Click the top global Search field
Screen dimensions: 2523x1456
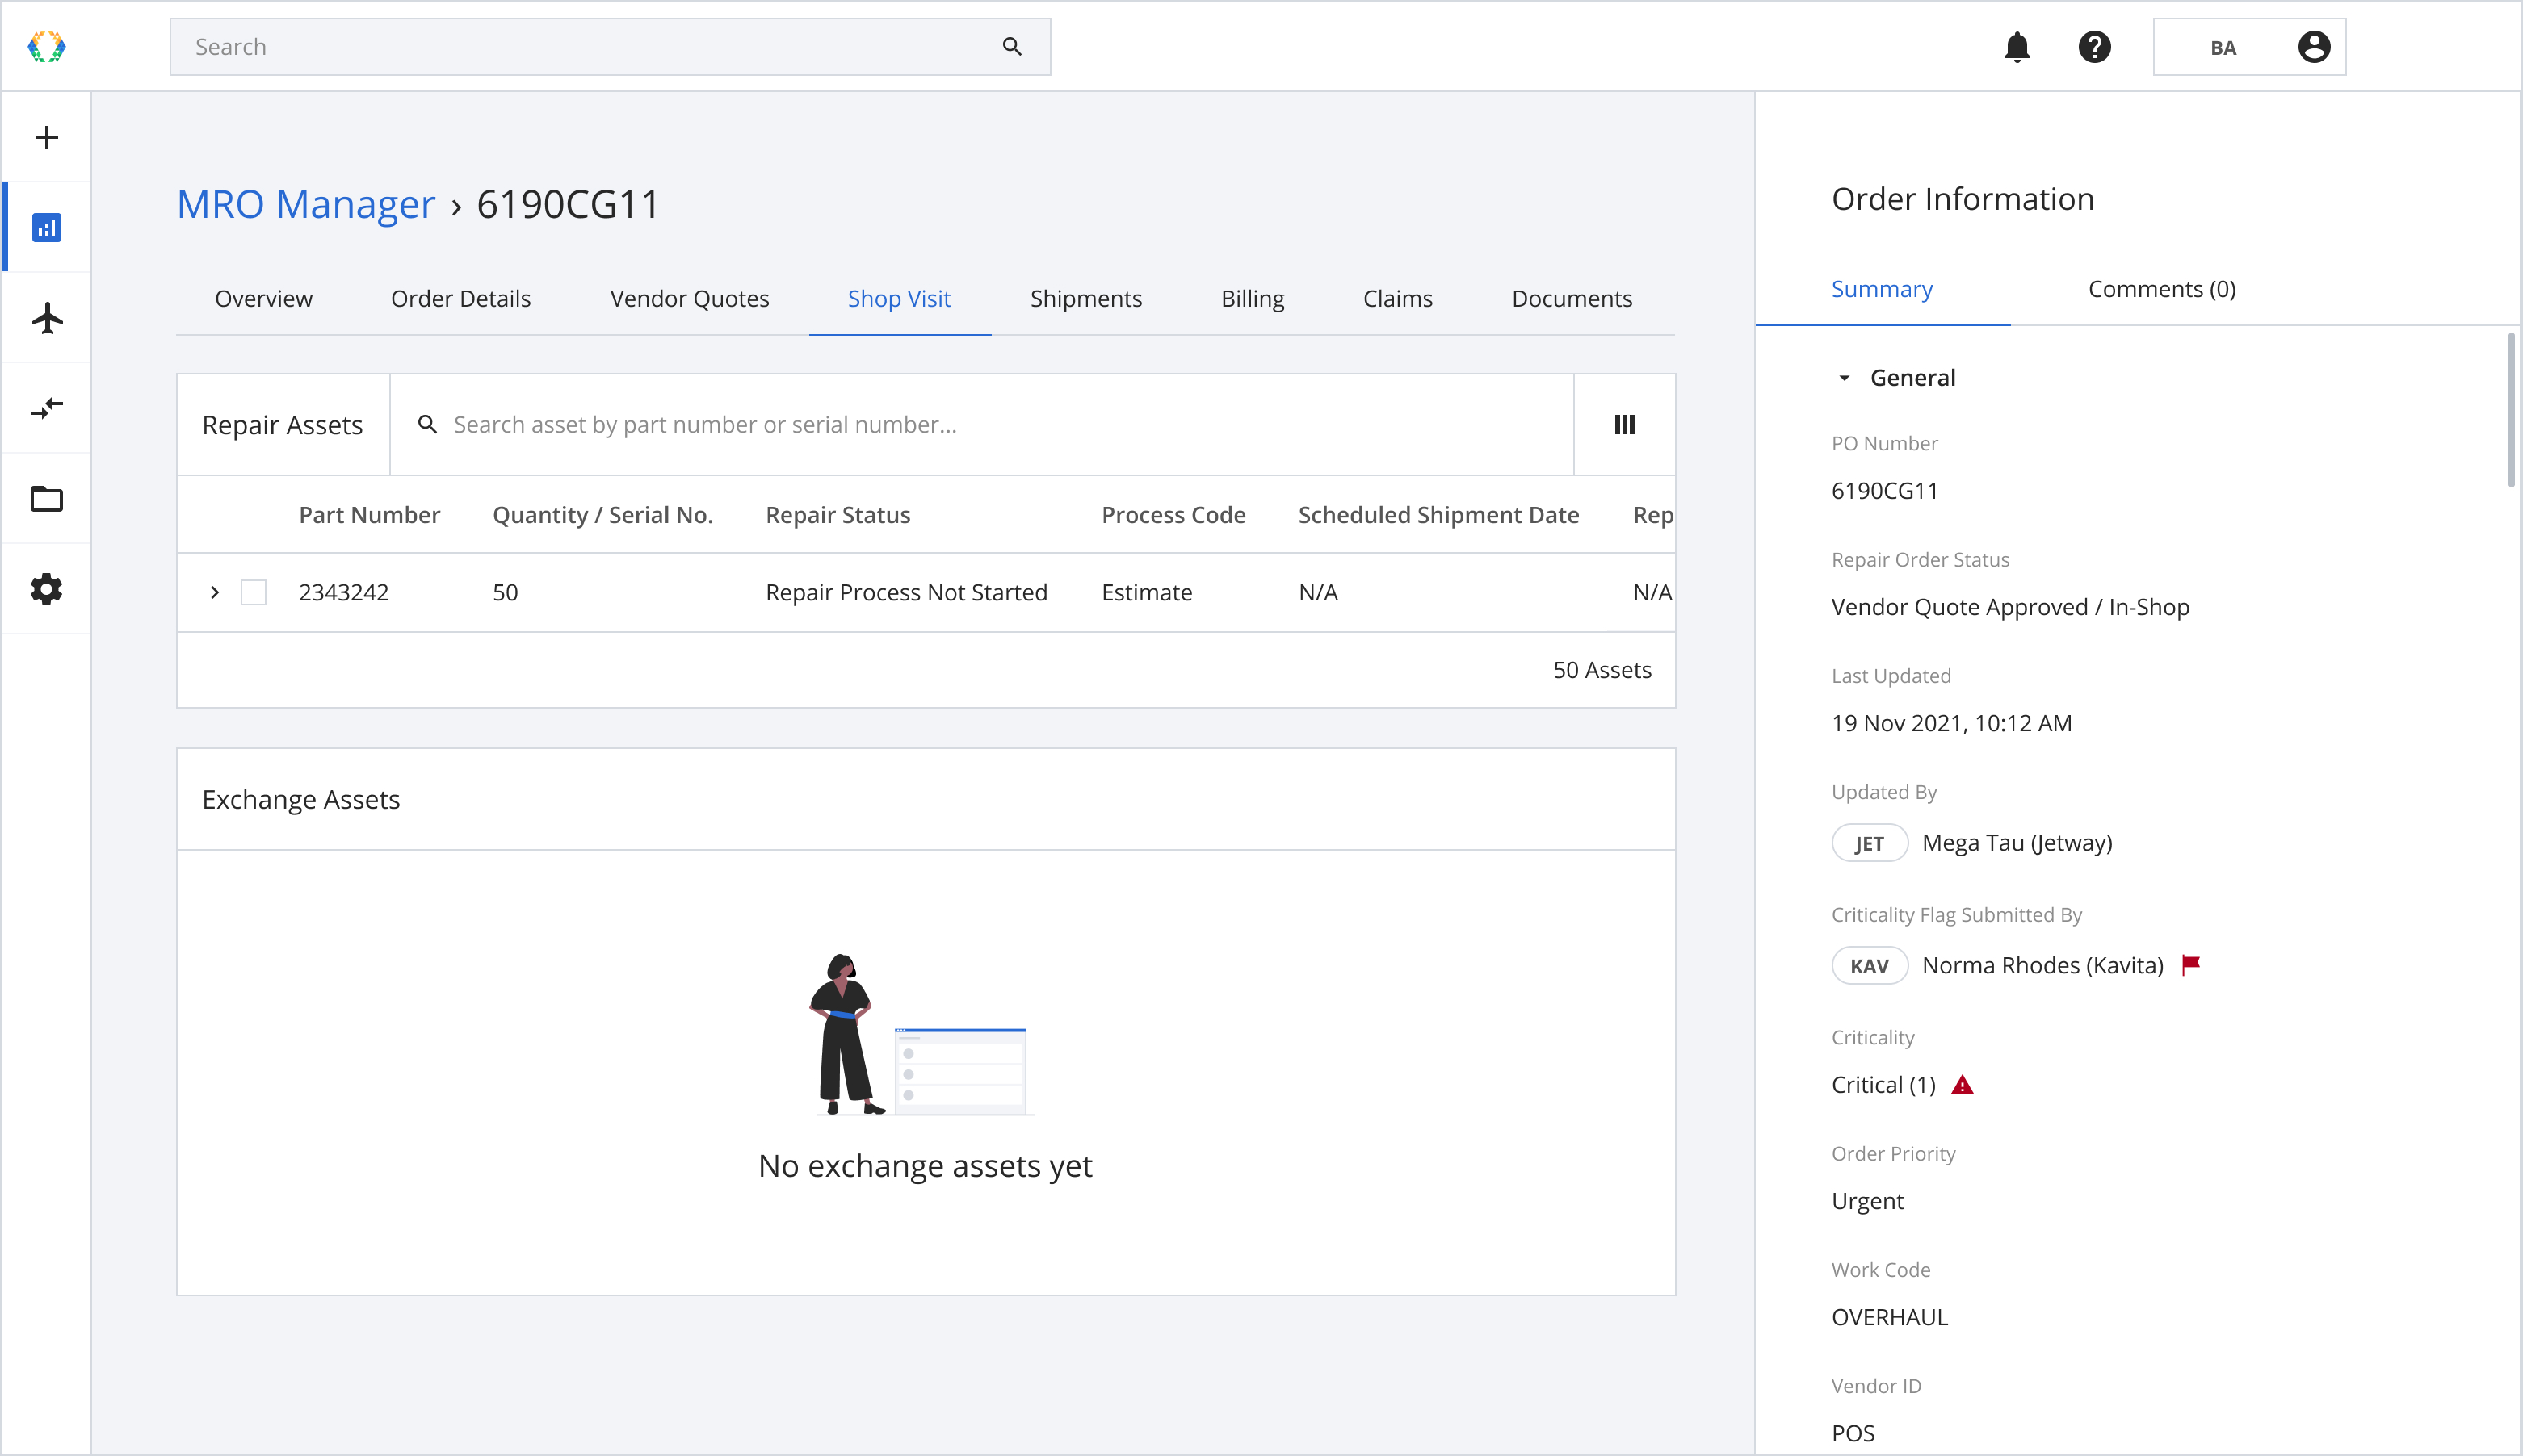click(611, 47)
